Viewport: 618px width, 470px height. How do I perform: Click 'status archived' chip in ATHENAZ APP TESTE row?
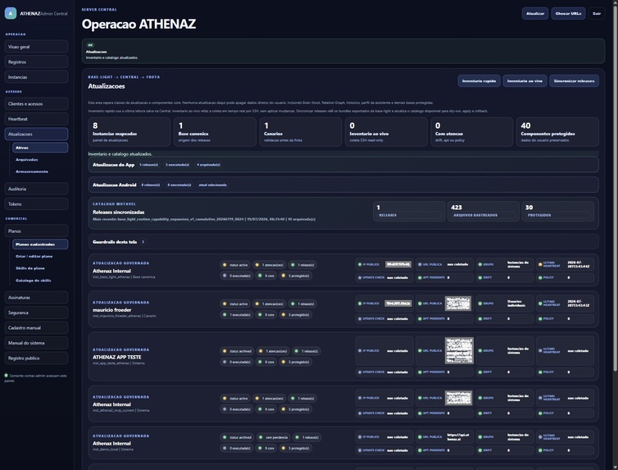(237, 351)
